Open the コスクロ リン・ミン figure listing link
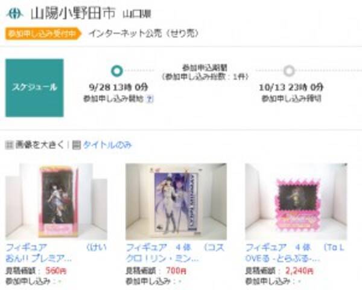The image size is (362, 290). pos(175,253)
